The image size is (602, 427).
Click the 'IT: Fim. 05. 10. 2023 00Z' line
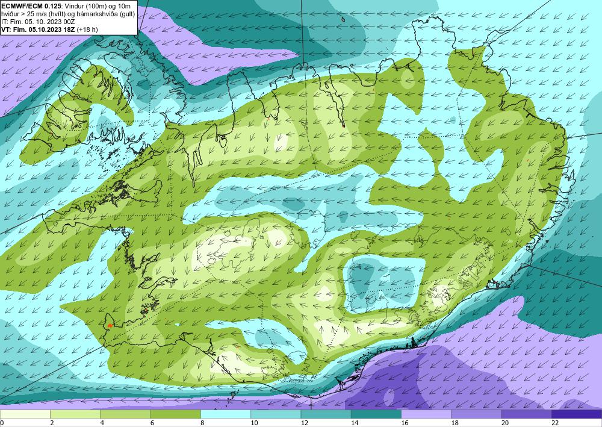pyautogui.click(x=38, y=22)
